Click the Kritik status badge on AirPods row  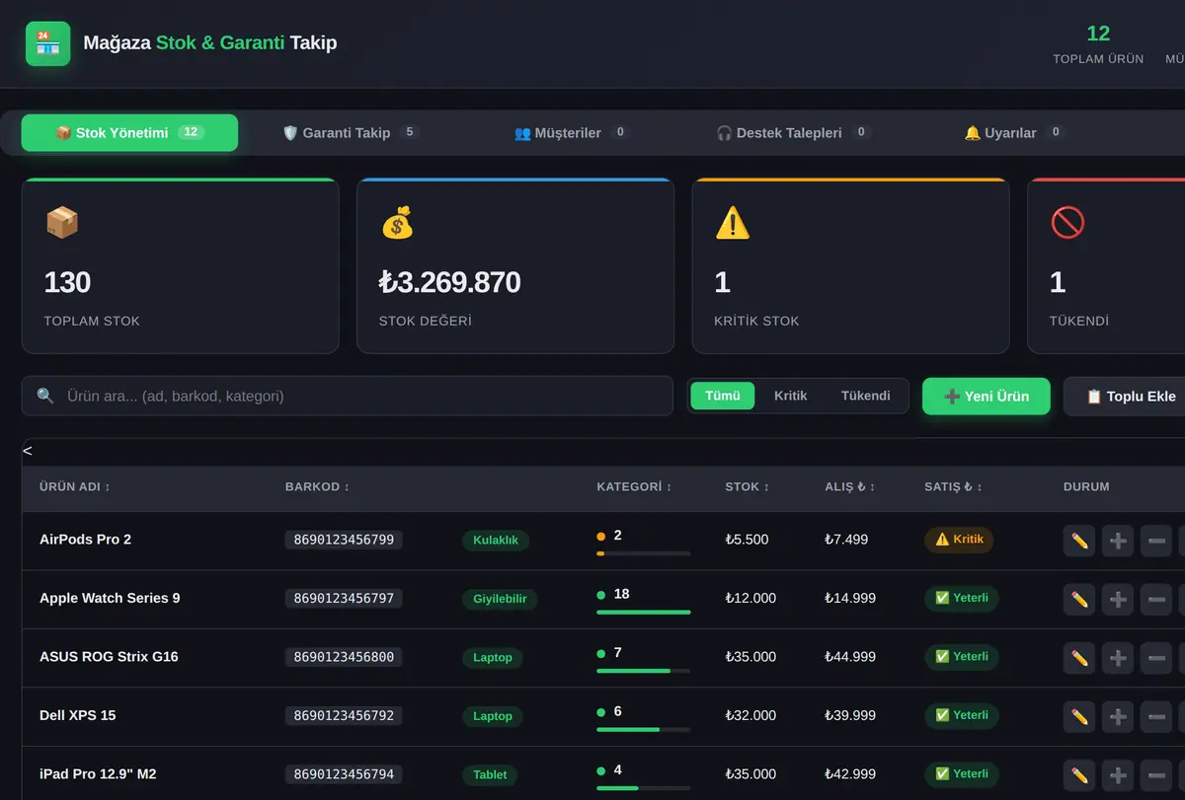(959, 540)
